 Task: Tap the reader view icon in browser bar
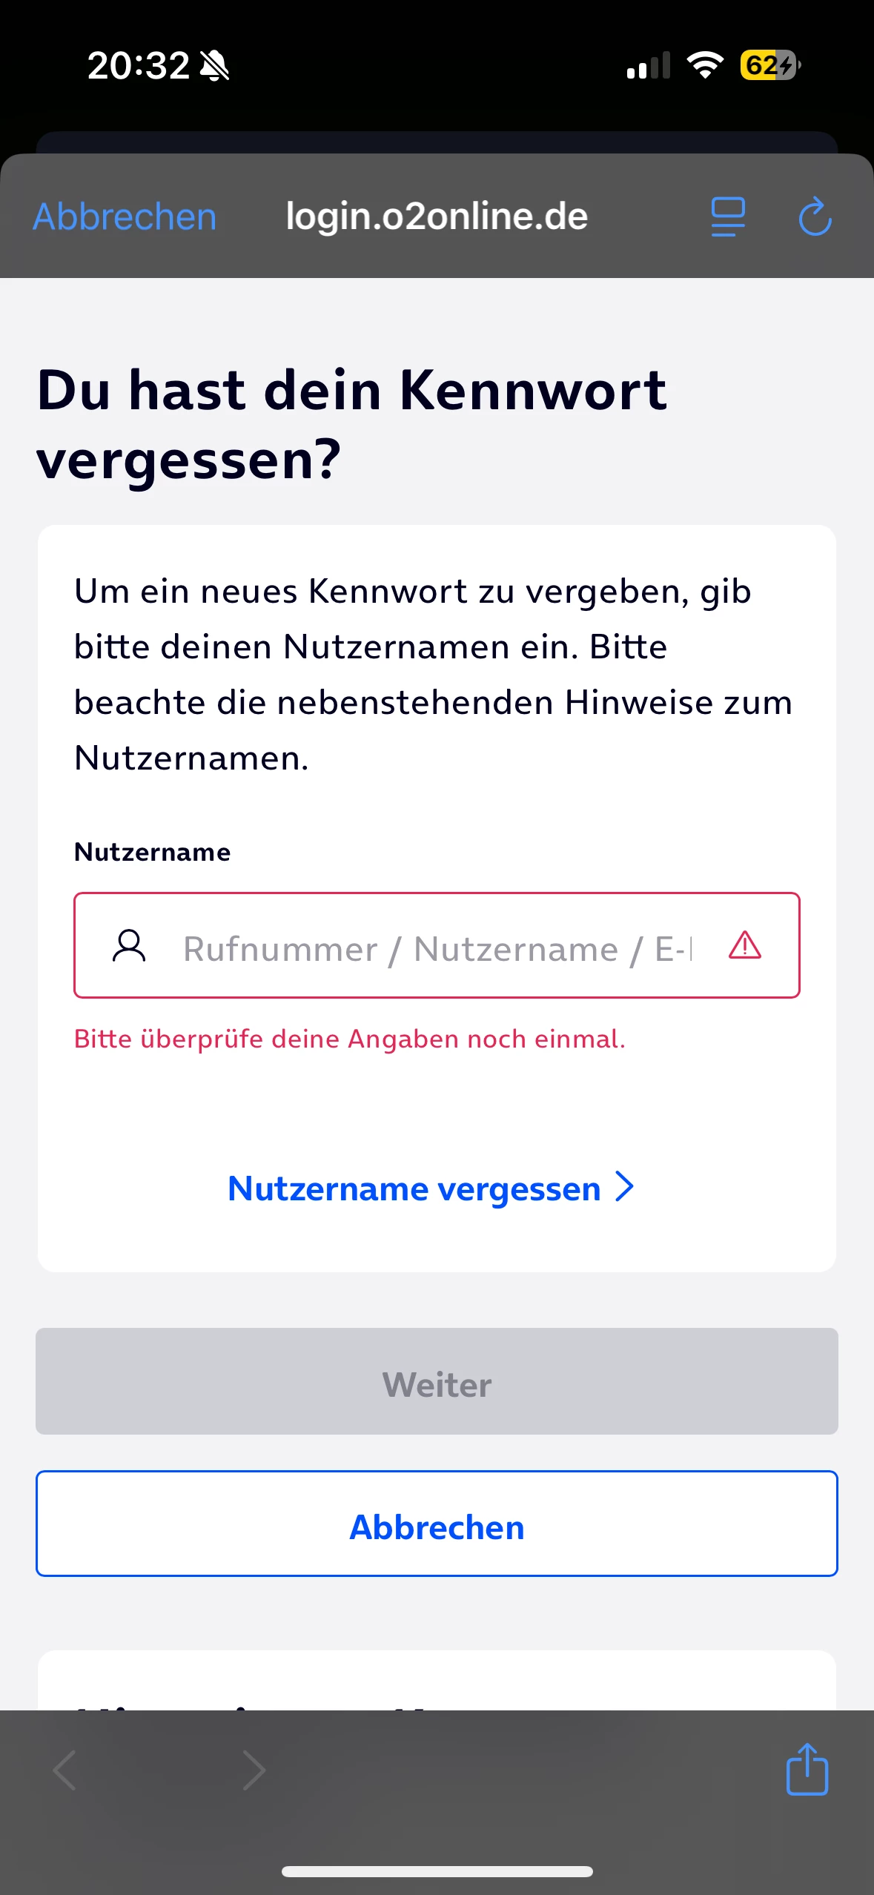pyautogui.click(x=728, y=216)
